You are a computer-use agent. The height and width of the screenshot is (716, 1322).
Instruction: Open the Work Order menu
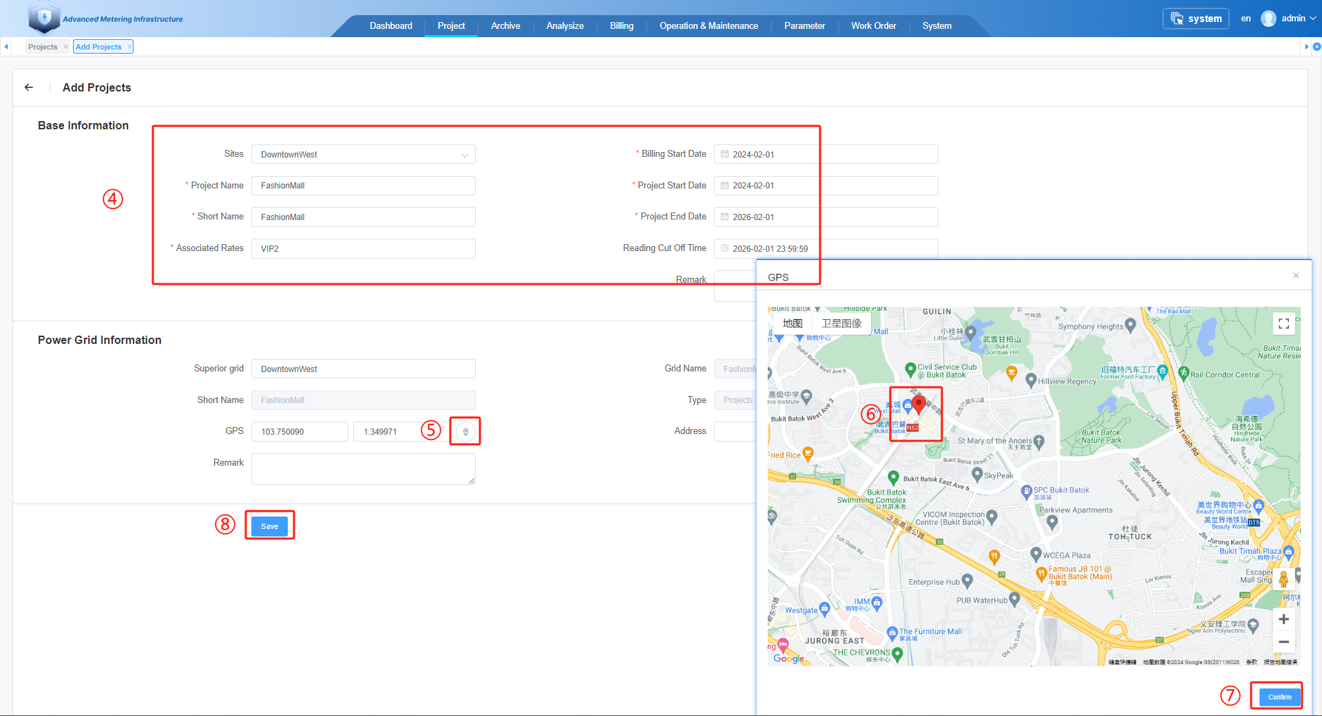pyautogui.click(x=873, y=25)
